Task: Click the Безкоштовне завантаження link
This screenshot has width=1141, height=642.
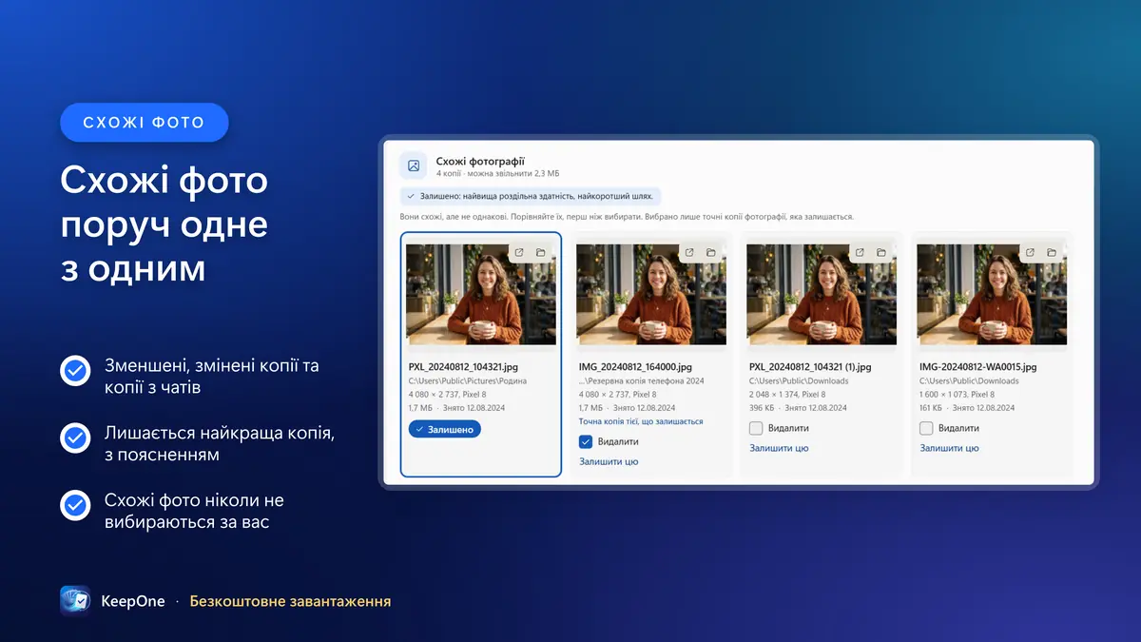Action: (290, 601)
